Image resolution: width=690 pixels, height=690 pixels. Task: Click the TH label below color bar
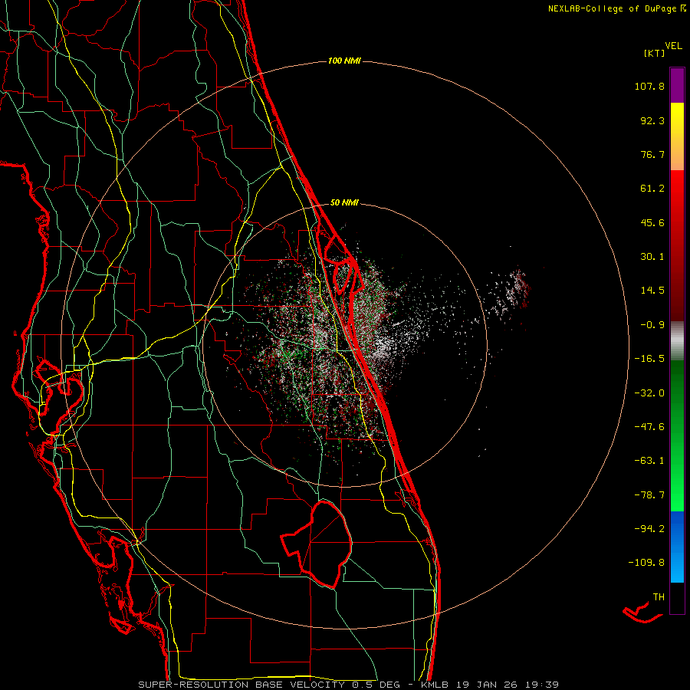pos(659,597)
